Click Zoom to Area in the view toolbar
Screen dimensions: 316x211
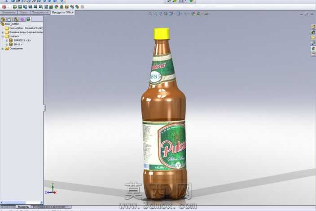[x=155, y=14]
